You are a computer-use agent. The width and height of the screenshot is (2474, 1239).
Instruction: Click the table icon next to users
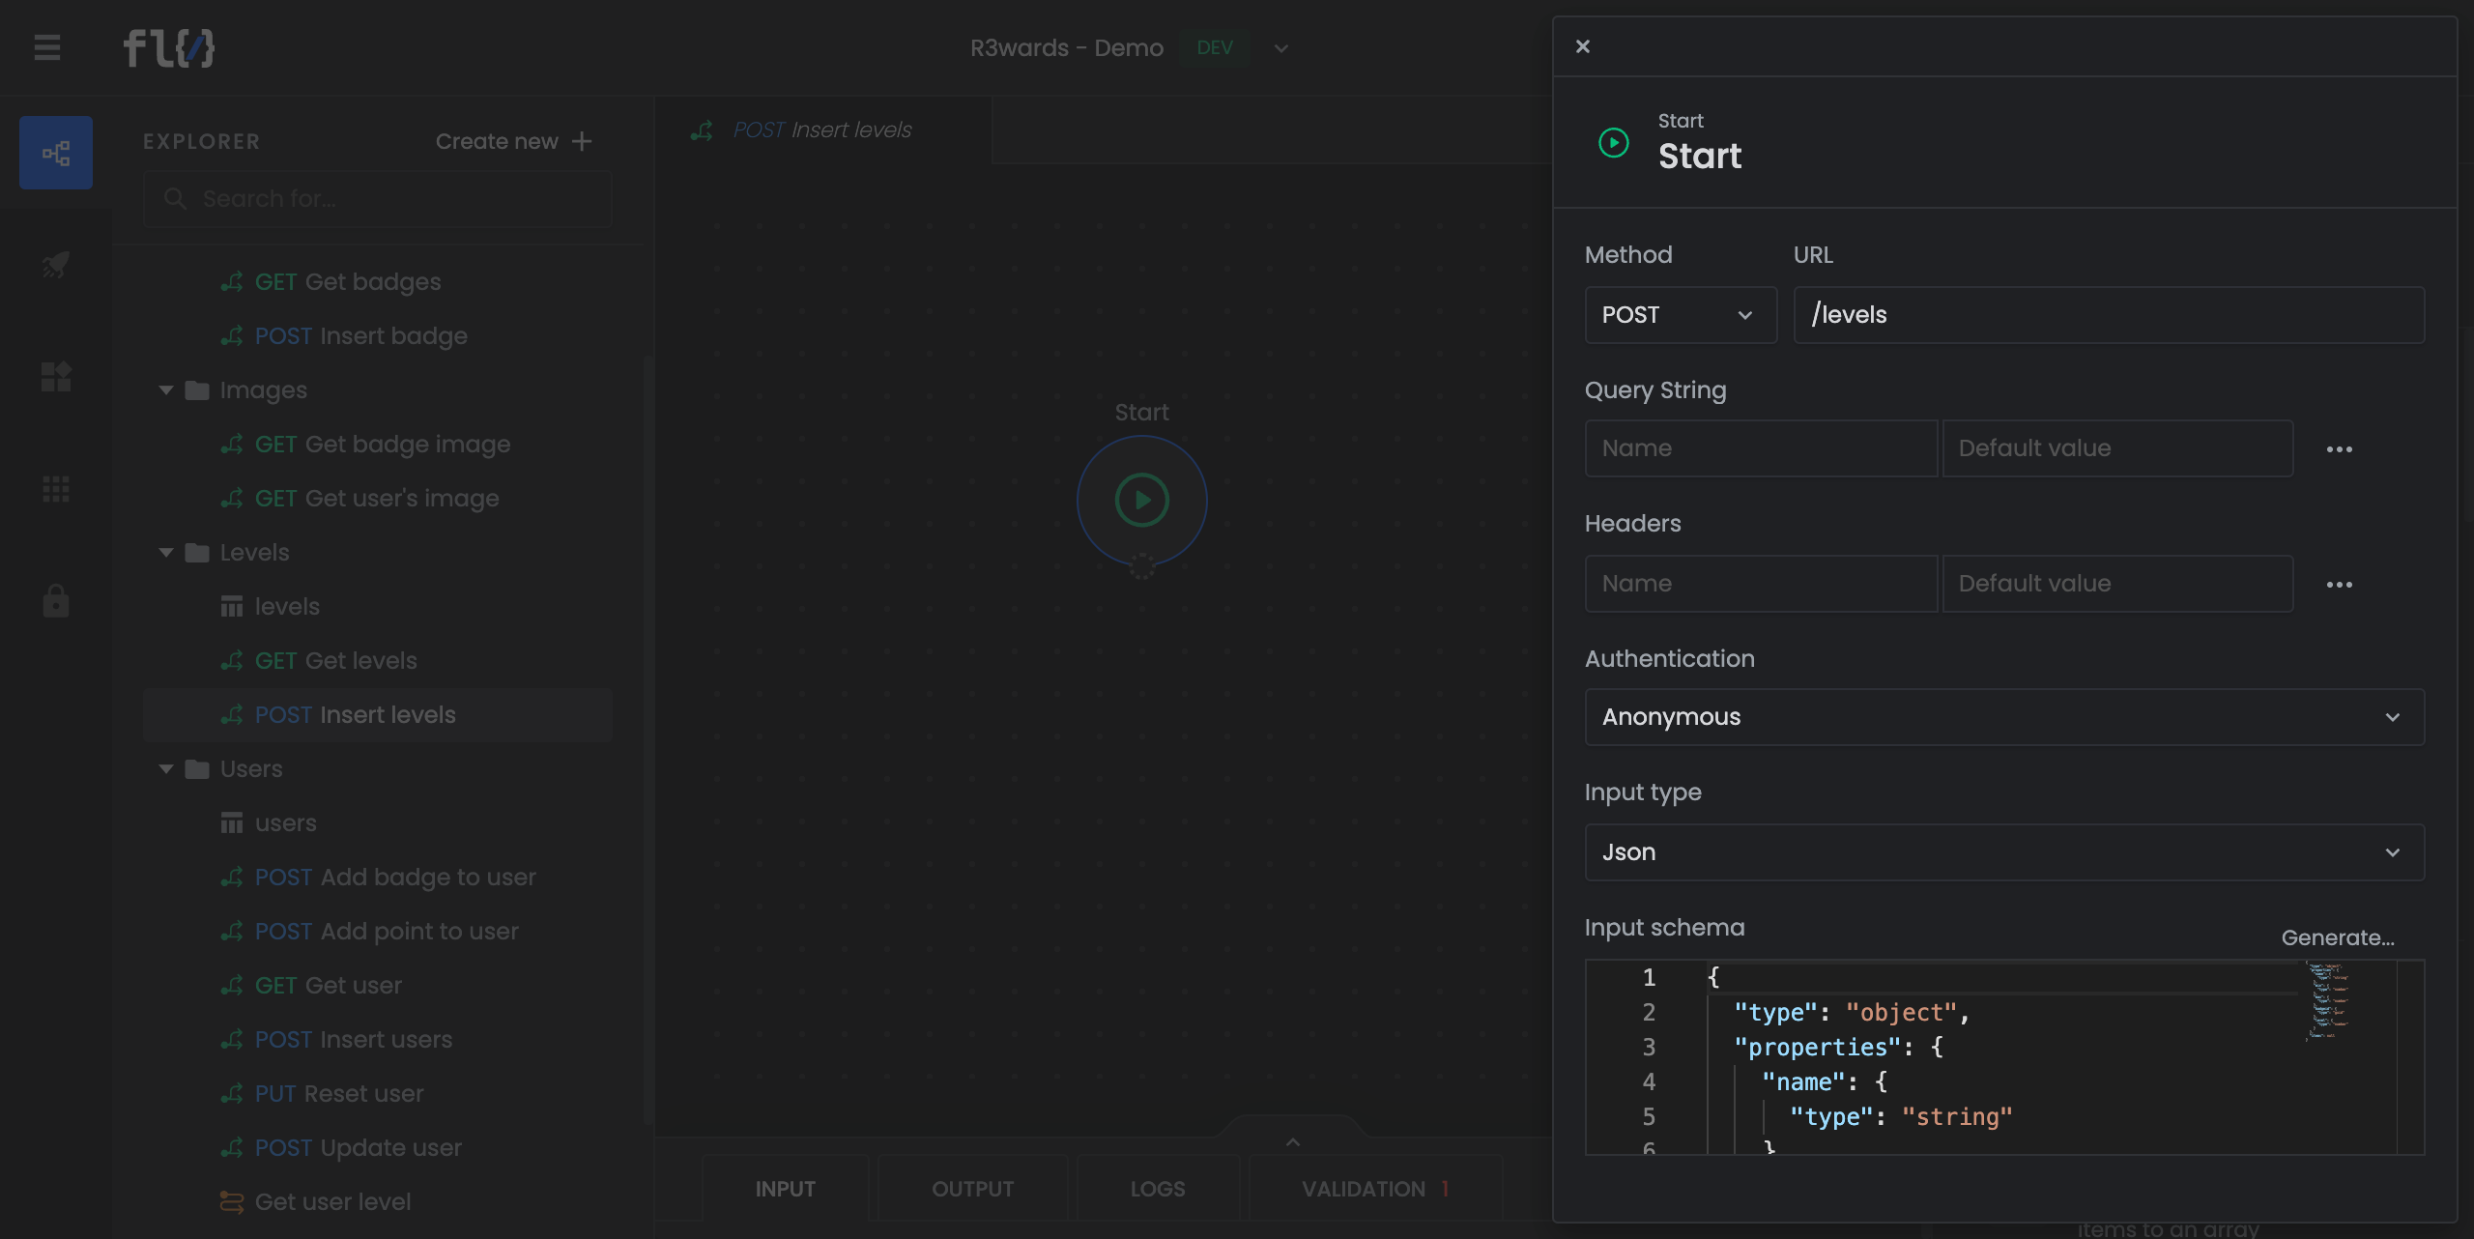[x=232, y=823]
